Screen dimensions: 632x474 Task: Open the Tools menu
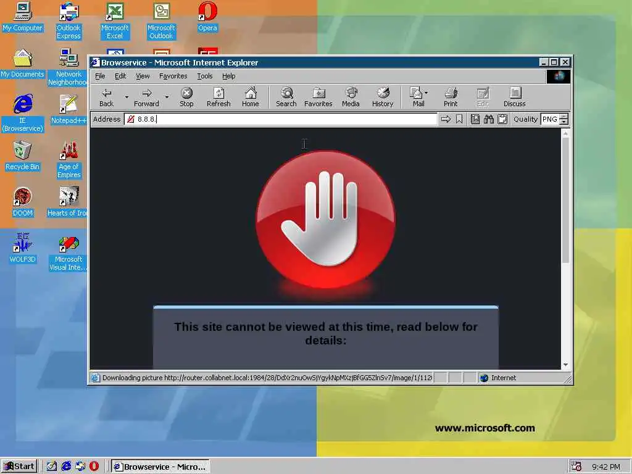pyautogui.click(x=205, y=76)
